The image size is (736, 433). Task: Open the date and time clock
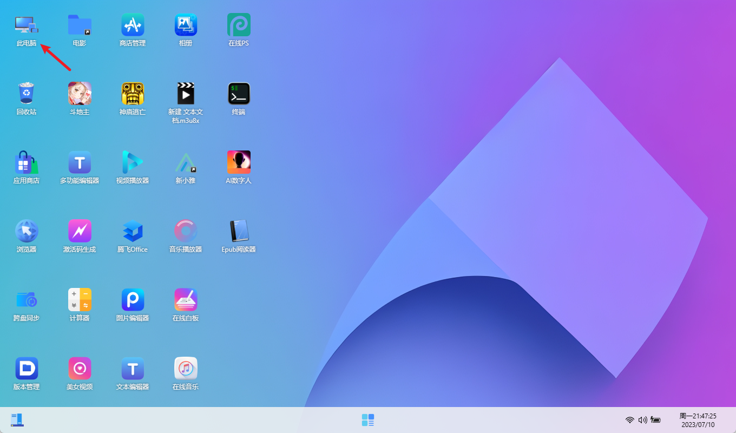tap(698, 420)
